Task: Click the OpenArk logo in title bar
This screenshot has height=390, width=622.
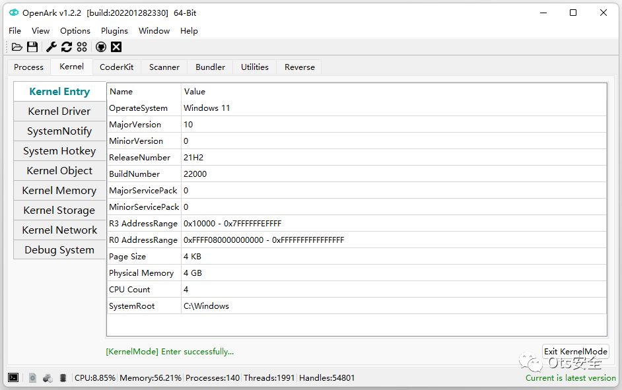Action: (14, 13)
